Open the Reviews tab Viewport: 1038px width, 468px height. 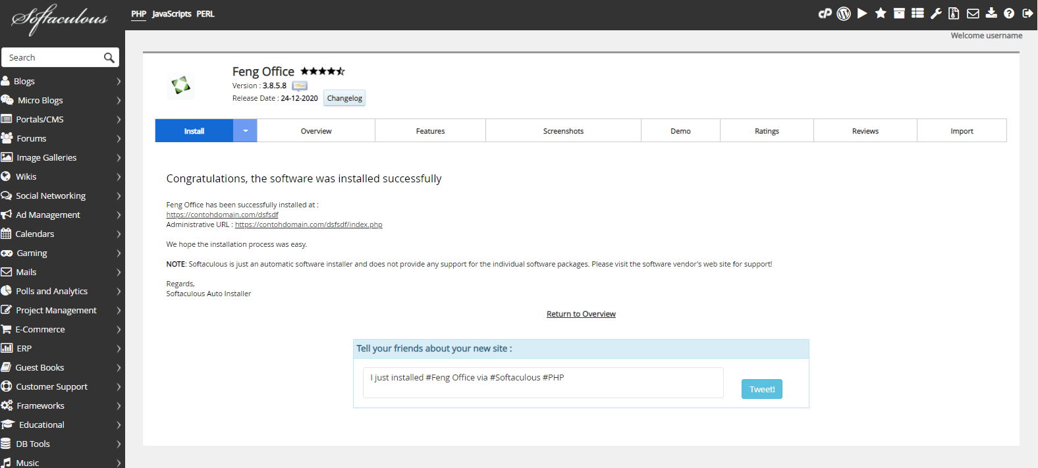click(865, 131)
